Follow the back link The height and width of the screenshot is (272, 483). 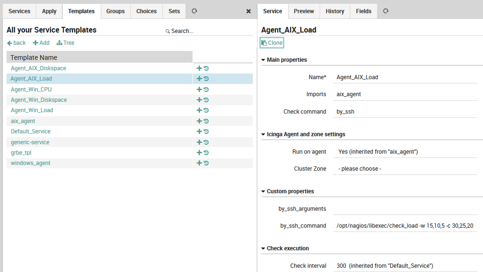point(16,42)
